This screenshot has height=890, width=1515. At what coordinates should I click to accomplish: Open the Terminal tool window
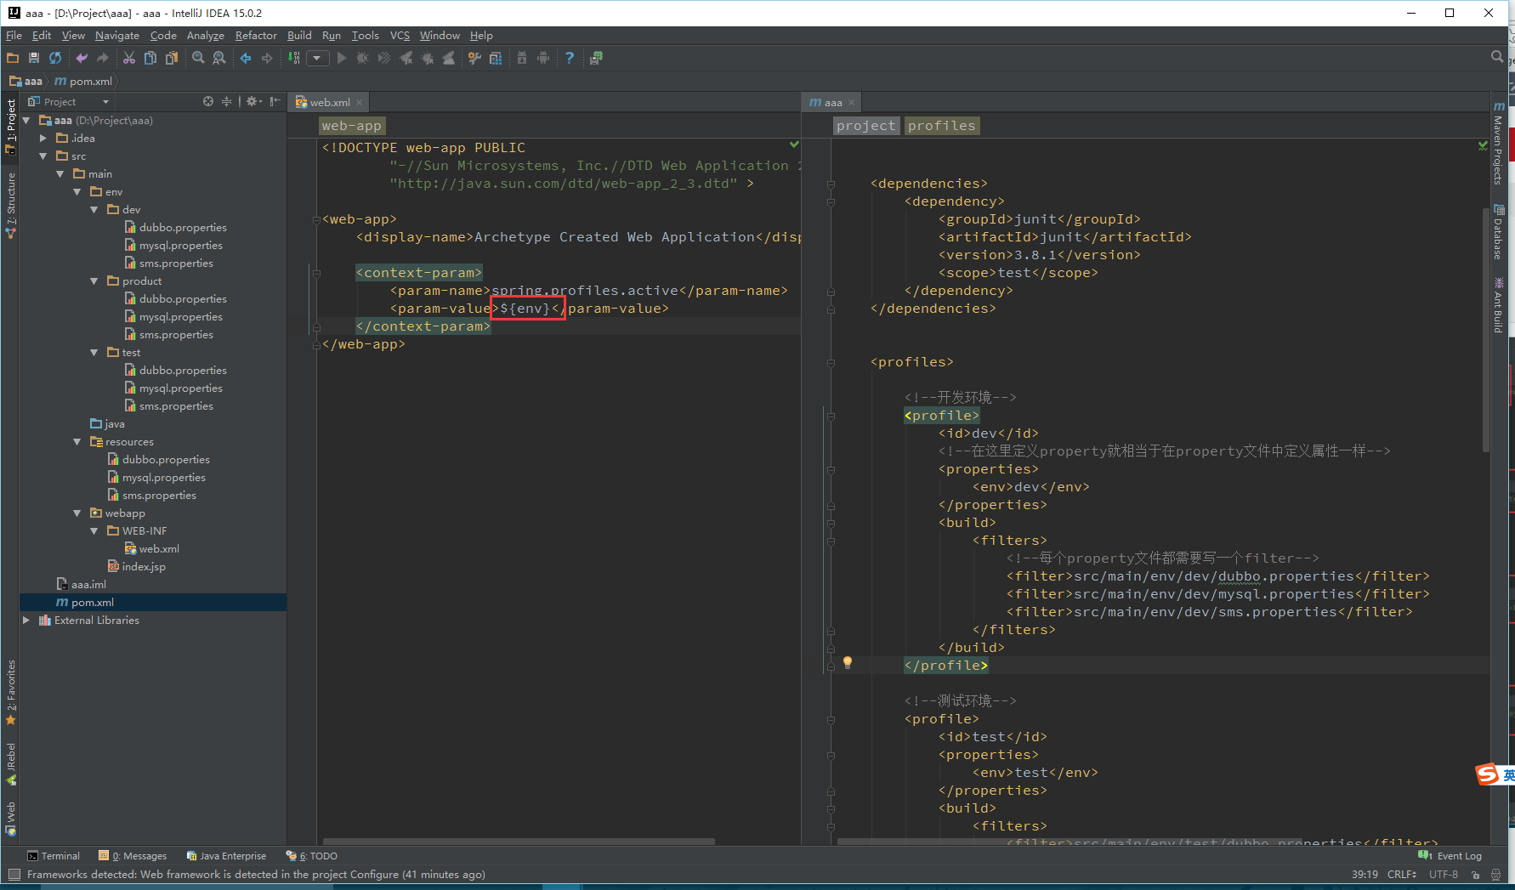(x=54, y=856)
